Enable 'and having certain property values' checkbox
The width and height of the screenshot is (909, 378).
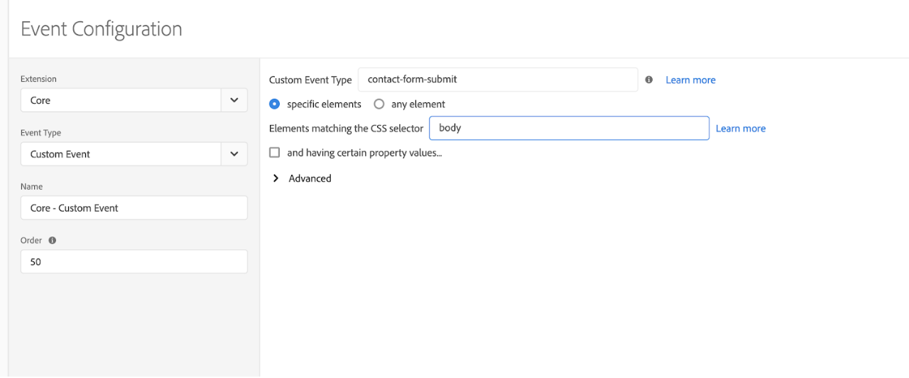[275, 153]
